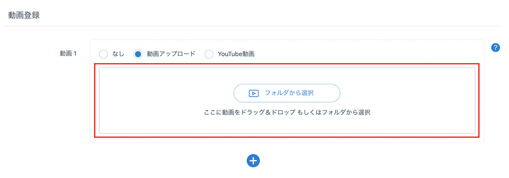Screen dimensions: 509x178
Task: Click the フォルダから選択 text in the upload button
Action: pos(289,93)
